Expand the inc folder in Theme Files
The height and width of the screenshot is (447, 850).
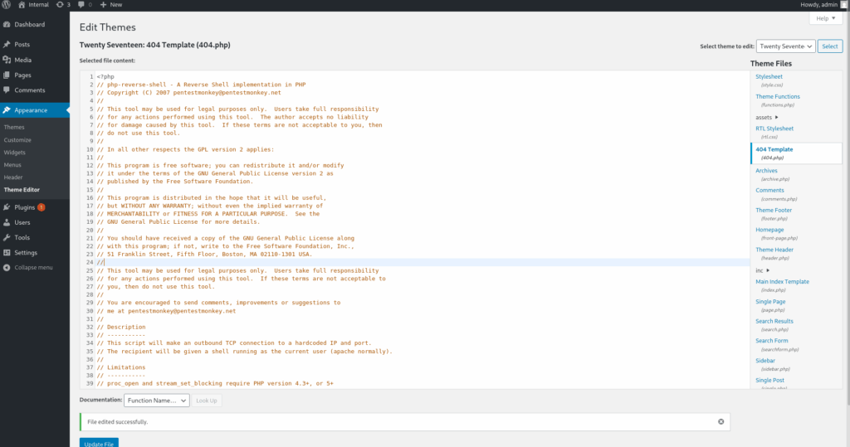point(762,270)
